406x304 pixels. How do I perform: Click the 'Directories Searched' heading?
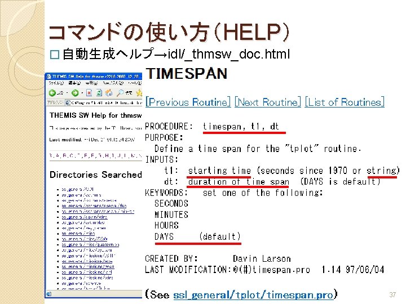(95, 175)
